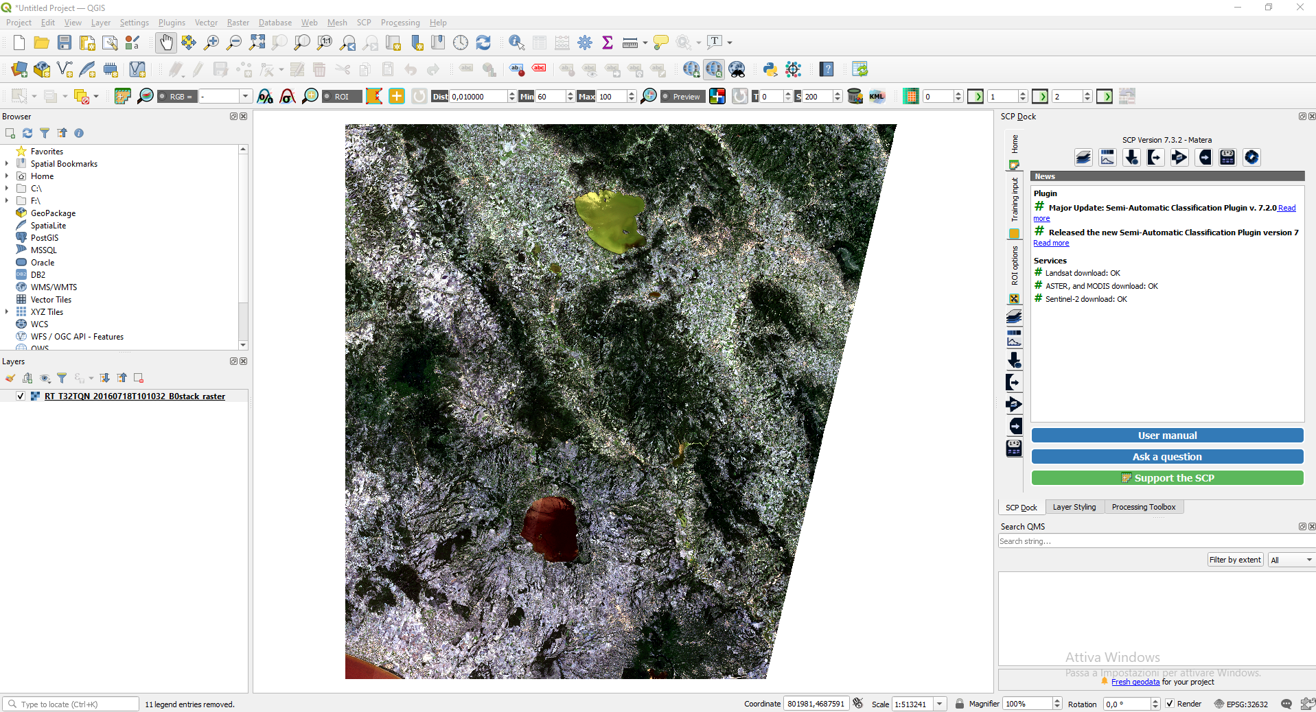The height and width of the screenshot is (712, 1316).
Task: Click the Ask a question button
Action: (x=1167, y=457)
